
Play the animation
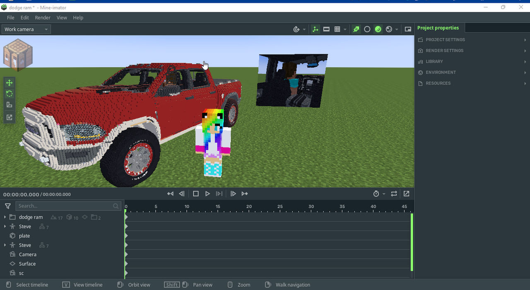click(207, 194)
